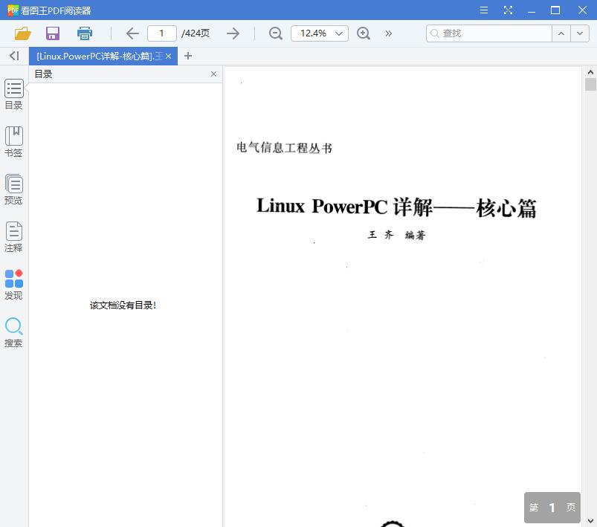Open the 搜索 search sidebar
597x527 pixels.
tap(13, 332)
